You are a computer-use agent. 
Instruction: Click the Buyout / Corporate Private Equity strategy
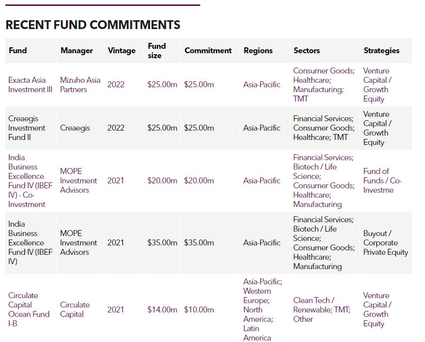click(385, 242)
